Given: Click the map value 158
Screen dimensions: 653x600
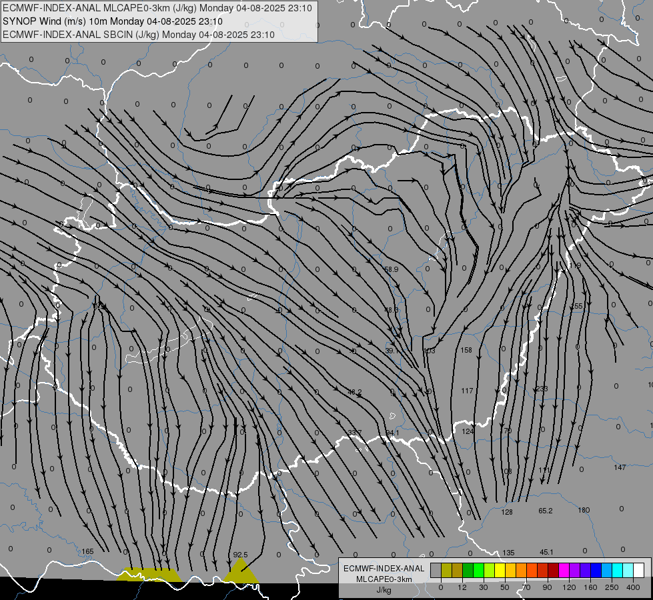Looking at the screenshot, I should point(466,350).
